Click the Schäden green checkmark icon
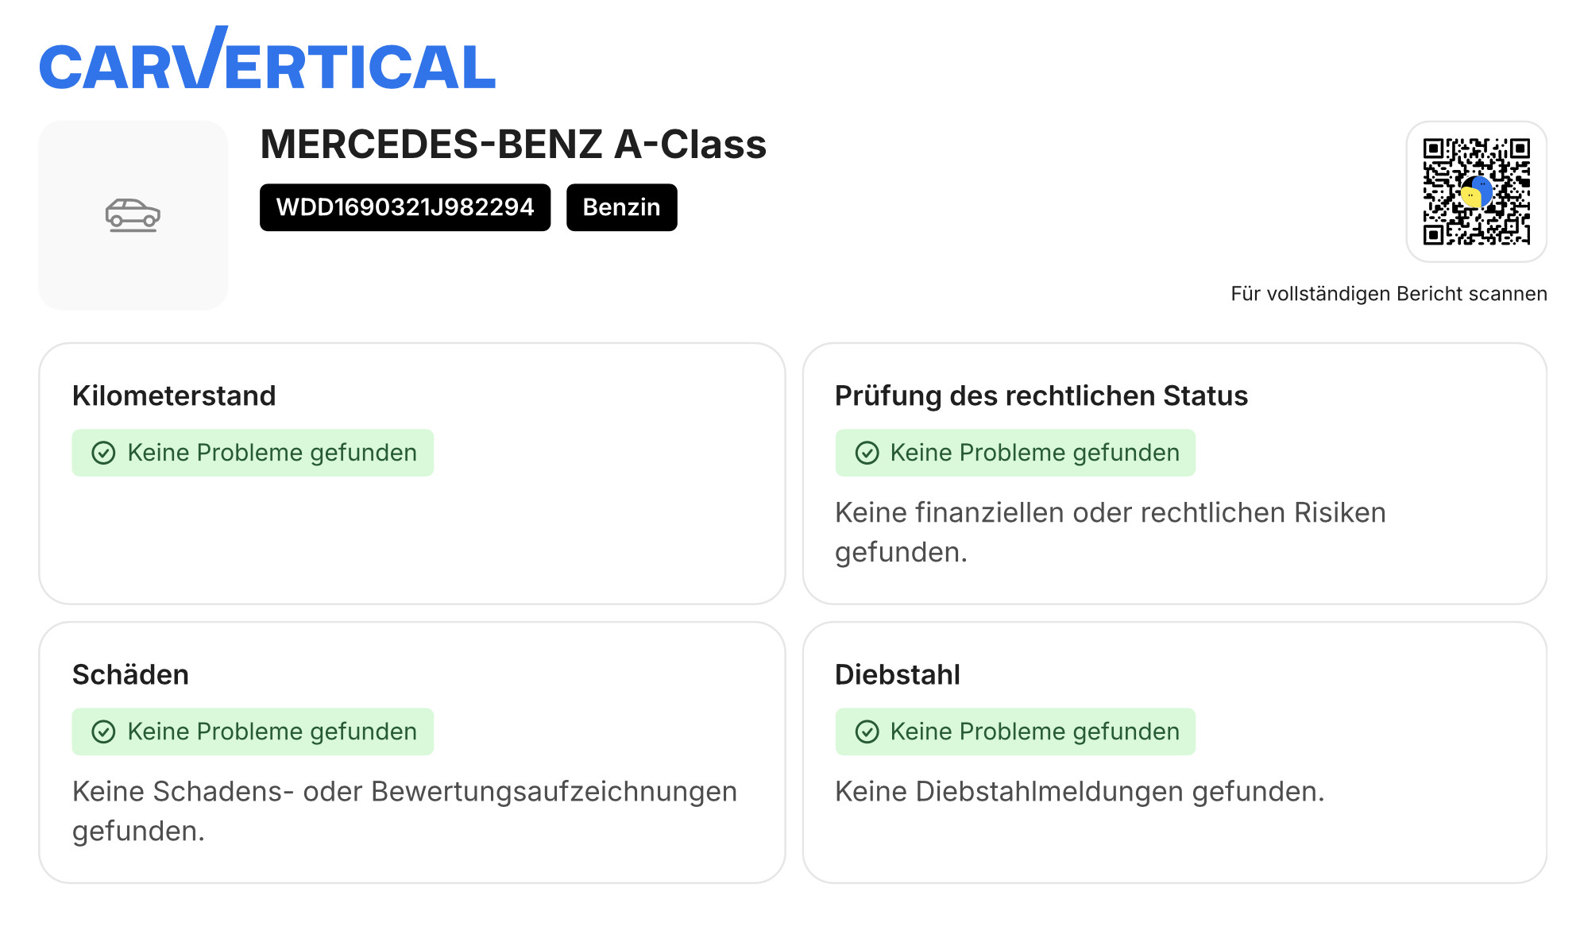Viewport: 1584px width, 934px height. (104, 731)
